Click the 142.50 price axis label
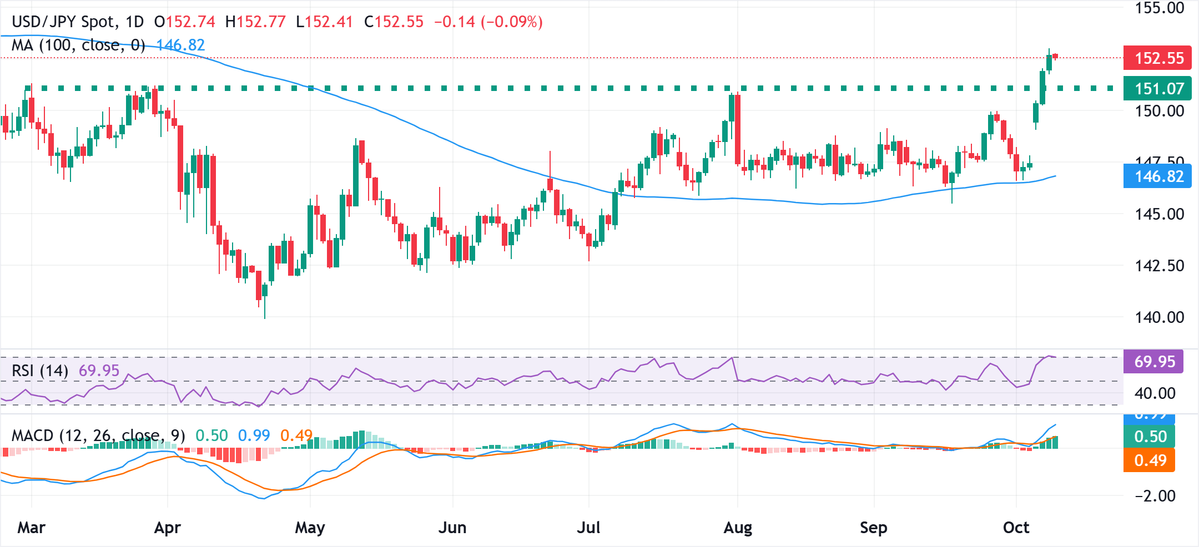This screenshot has height=547, width=1199. click(1159, 266)
